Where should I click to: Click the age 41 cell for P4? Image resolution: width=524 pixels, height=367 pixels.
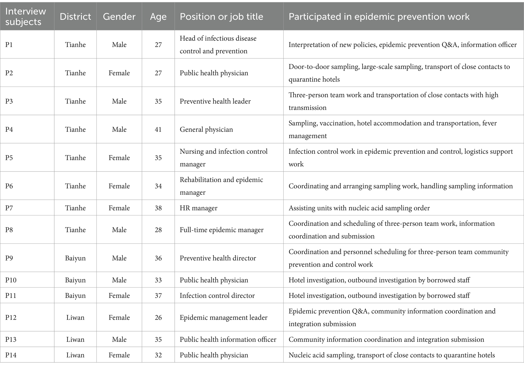pyautogui.click(x=158, y=129)
